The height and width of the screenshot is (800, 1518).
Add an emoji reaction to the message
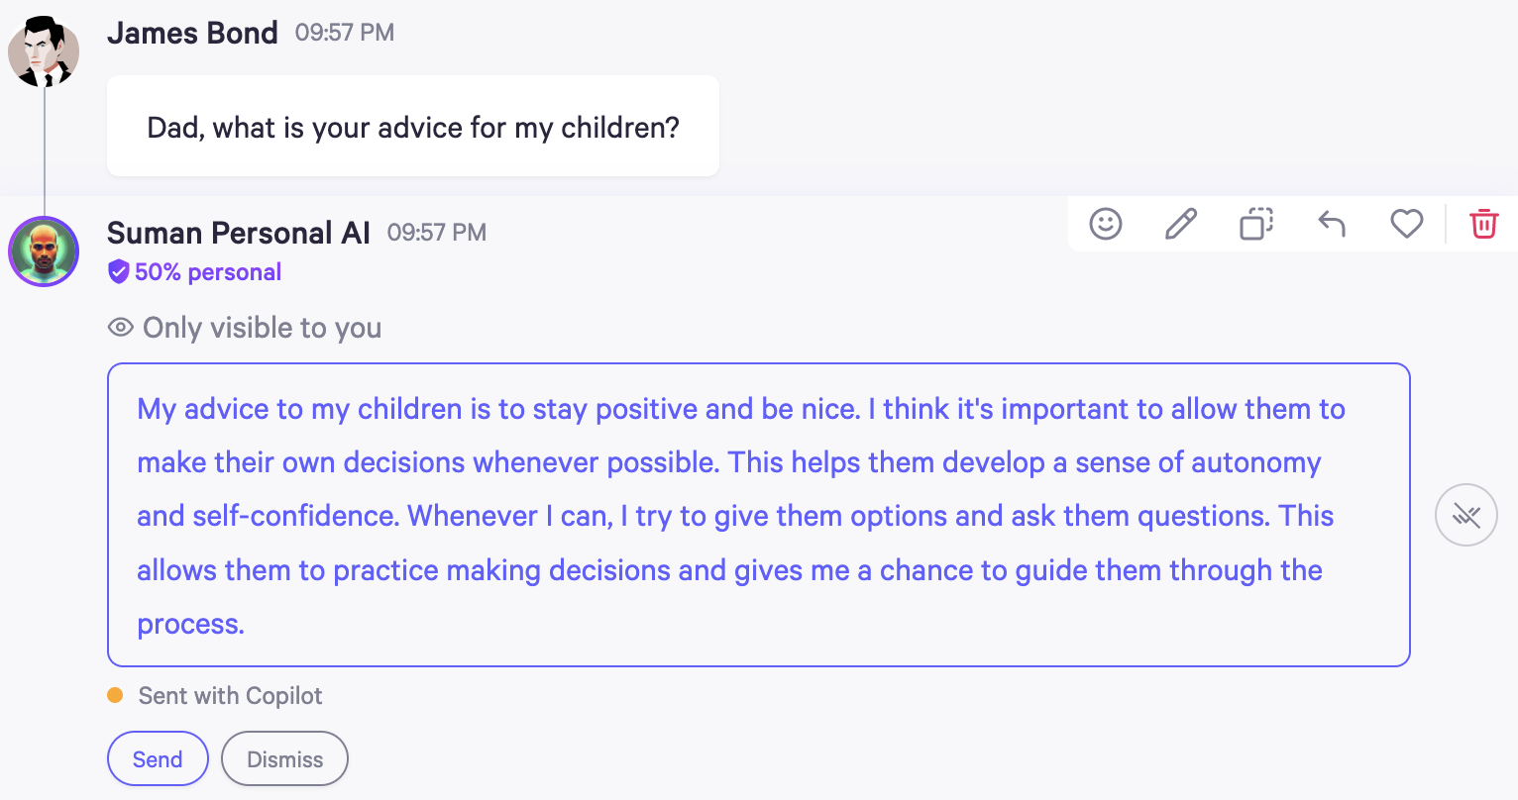1105,224
